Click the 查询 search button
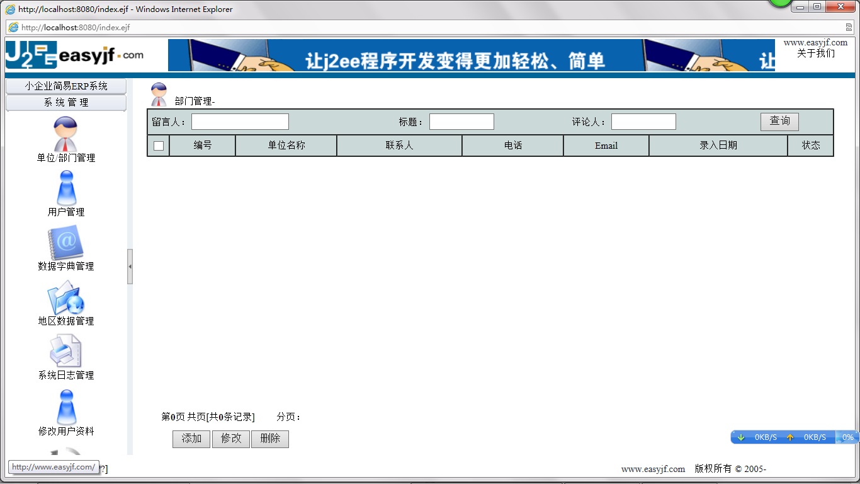The height and width of the screenshot is (484, 860). (779, 121)
